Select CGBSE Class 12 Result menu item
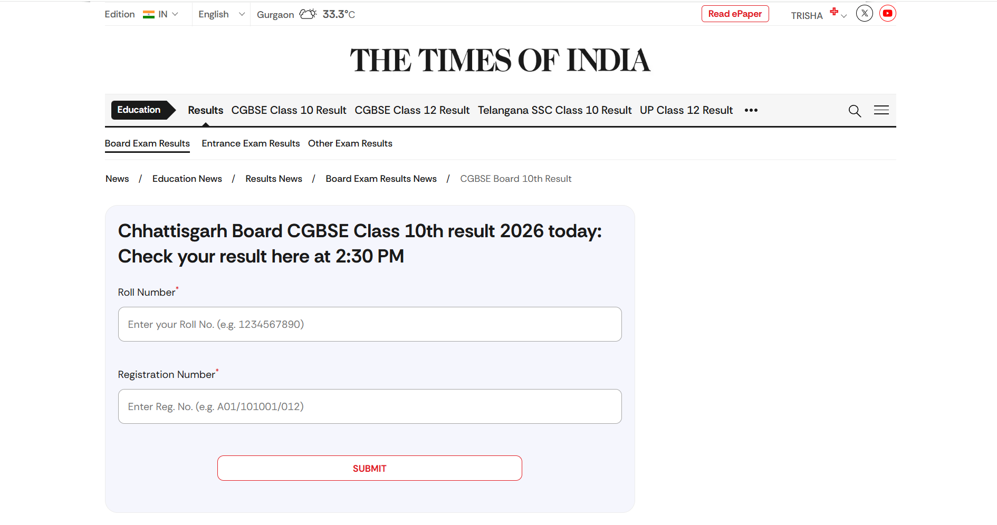This screenshot has width=997, height=525. click(x=412, y=110)
